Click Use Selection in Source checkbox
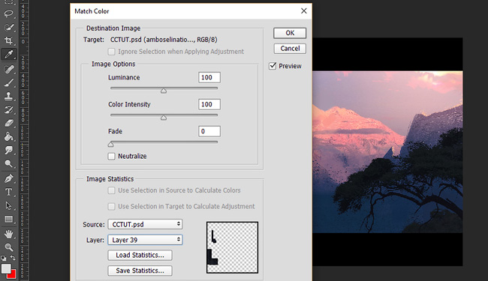The width and height of the screenshot is (488, 281). click(x=111, y=190)
